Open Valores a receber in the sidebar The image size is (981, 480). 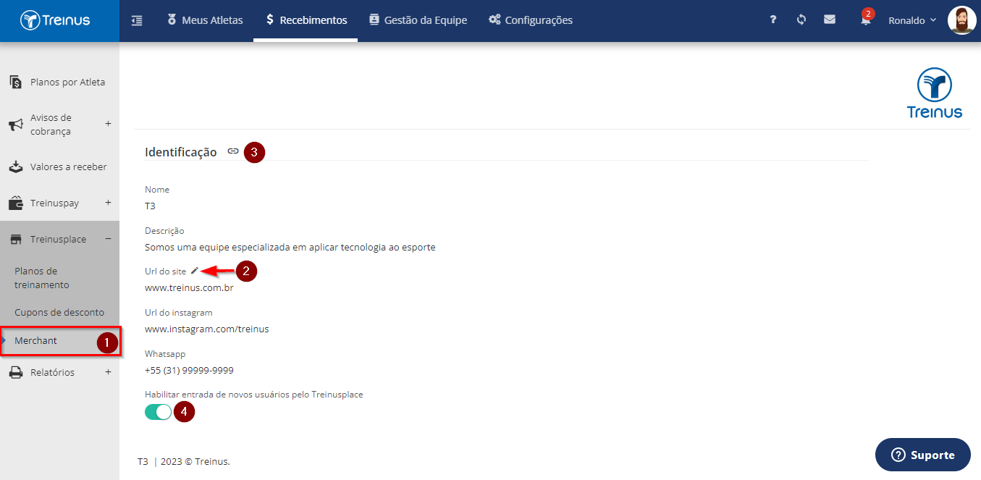pos(59,167)
